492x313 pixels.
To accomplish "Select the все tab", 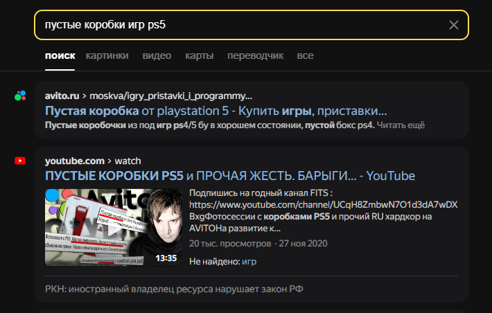I will 306,55.
